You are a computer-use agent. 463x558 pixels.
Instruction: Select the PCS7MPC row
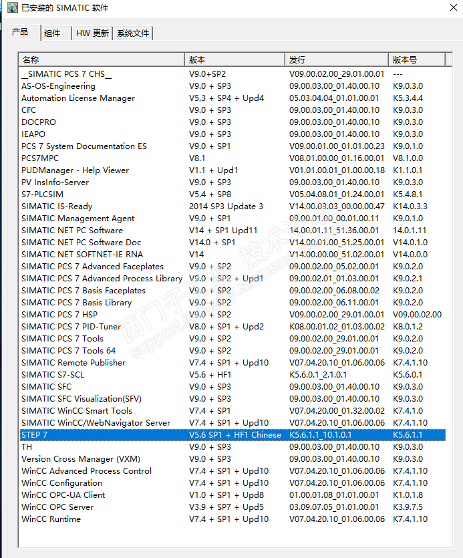coord(233,158)
